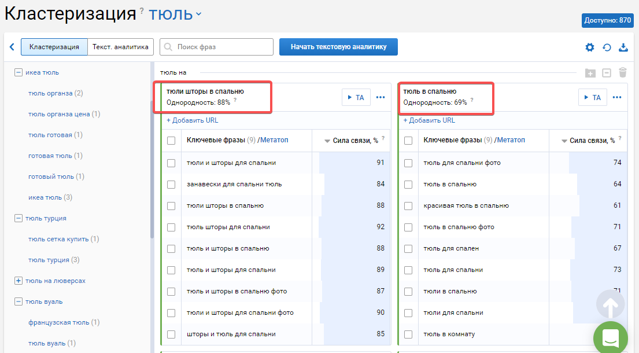Select 'тюль вуаль (1)' child item
This screenshot has height=353, width=639.
[51, 343]
